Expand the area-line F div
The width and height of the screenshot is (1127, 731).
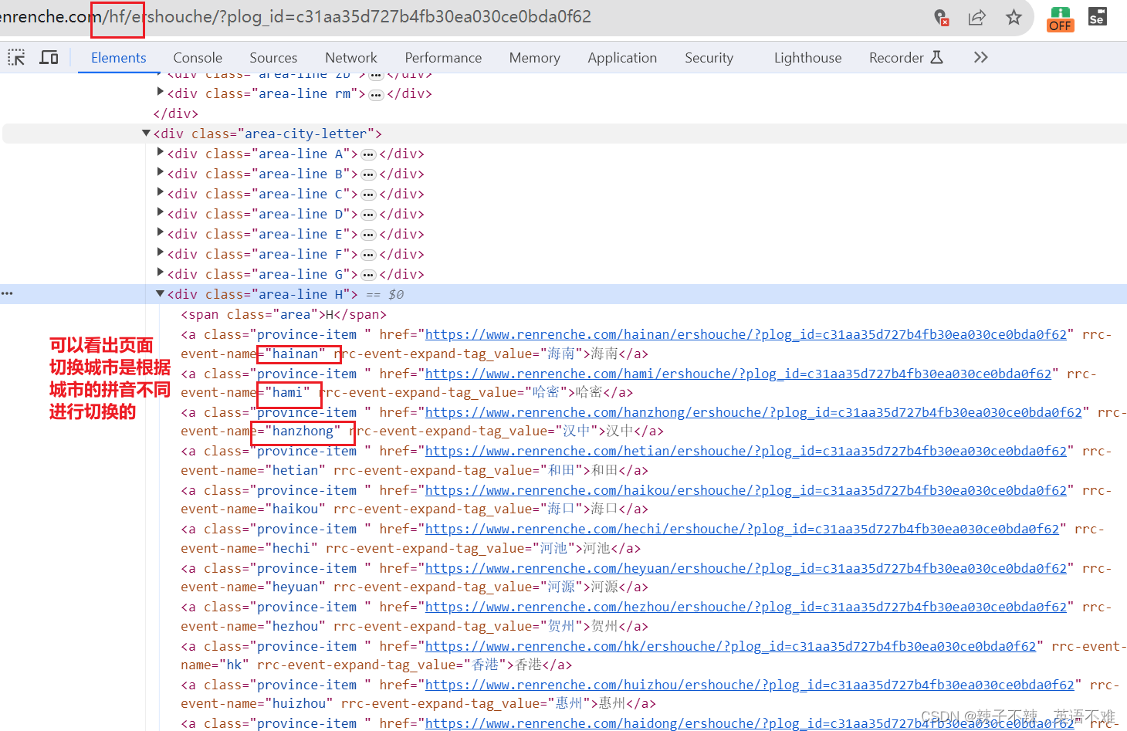tap(161, 253)
